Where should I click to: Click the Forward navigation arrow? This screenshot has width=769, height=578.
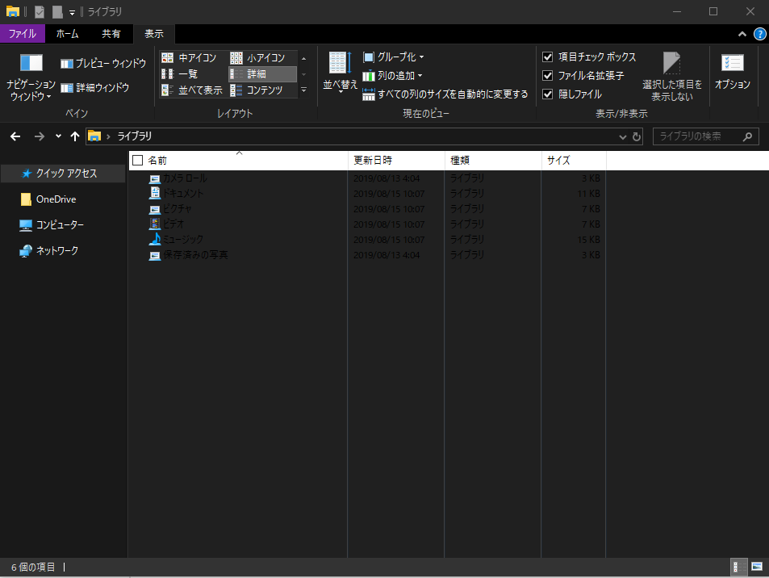[x=40, y=136]
